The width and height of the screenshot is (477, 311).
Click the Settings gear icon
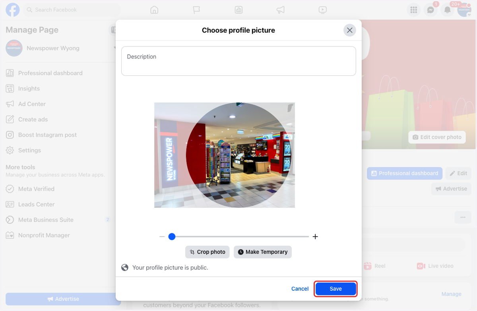tap(10, 151)
